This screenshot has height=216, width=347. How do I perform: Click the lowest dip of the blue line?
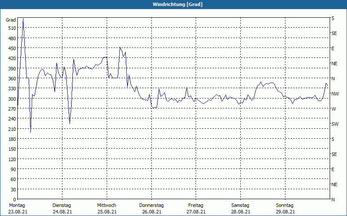(x=30, y=132)
